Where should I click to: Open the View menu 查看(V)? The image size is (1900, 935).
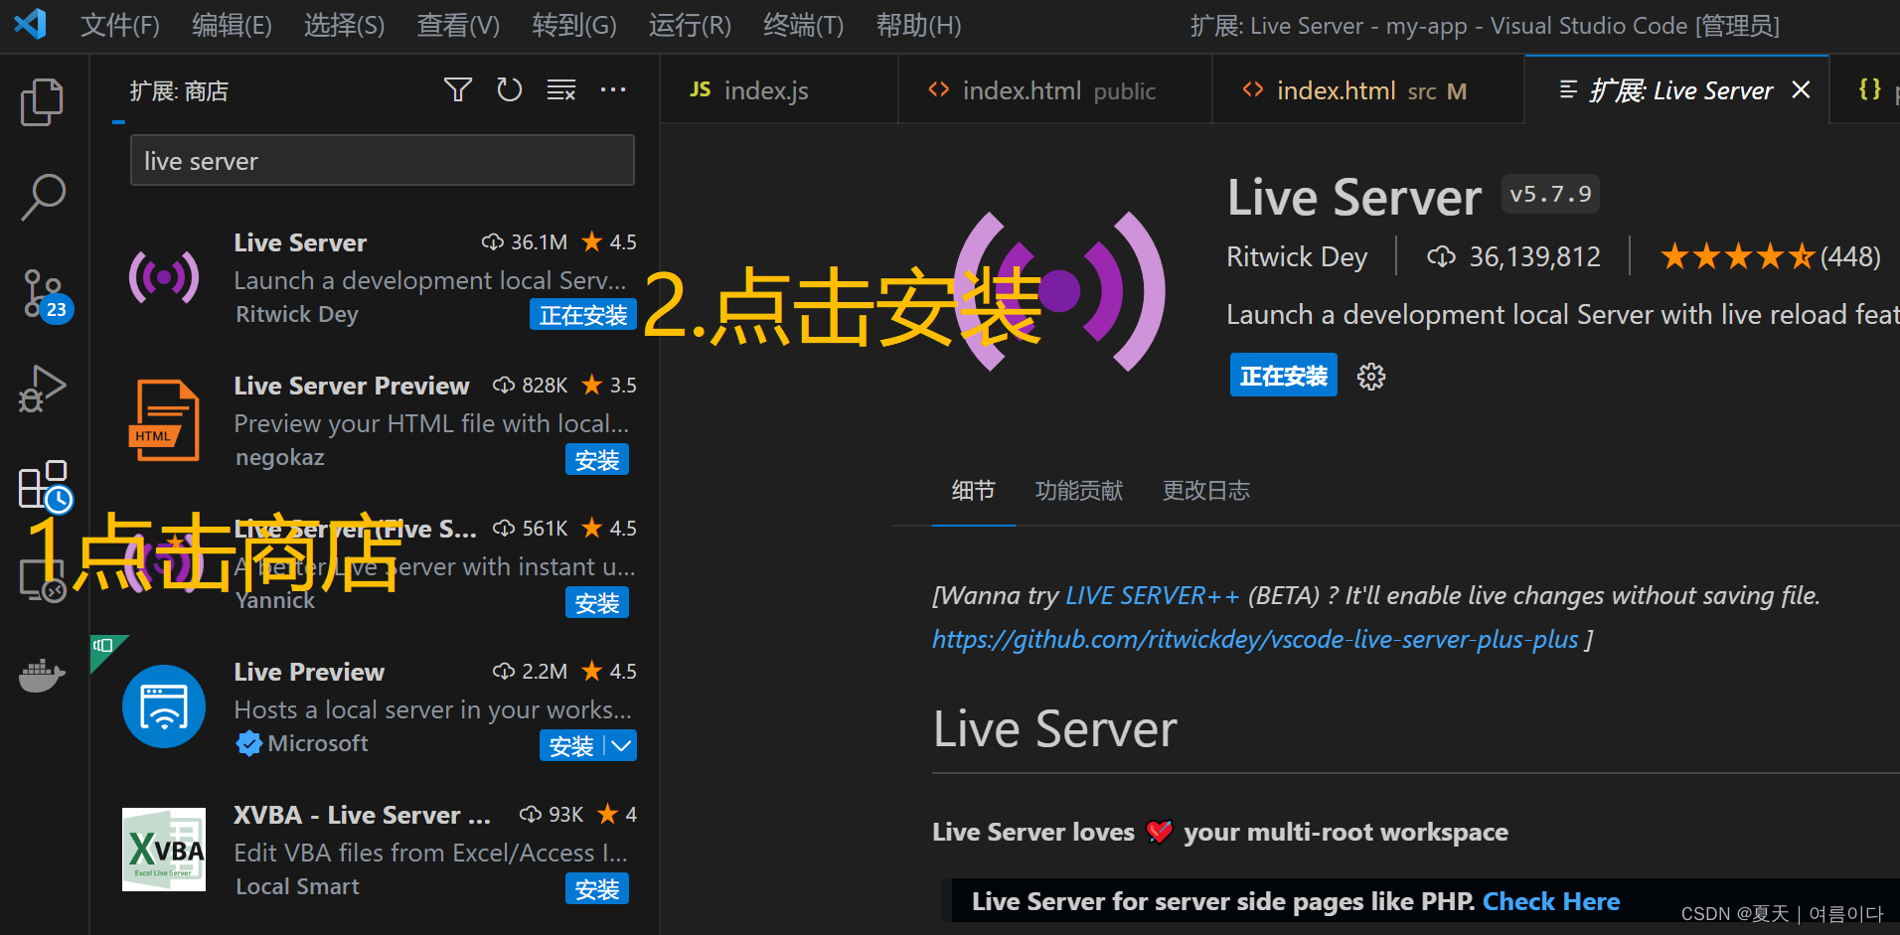(458, 25)
